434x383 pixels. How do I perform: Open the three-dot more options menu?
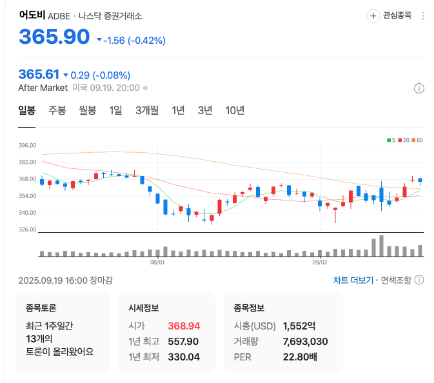[x=423, y=15]
